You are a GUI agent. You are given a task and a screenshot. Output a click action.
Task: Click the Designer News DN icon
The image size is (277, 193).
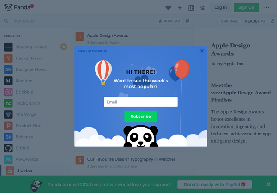(x=8, y=70)
